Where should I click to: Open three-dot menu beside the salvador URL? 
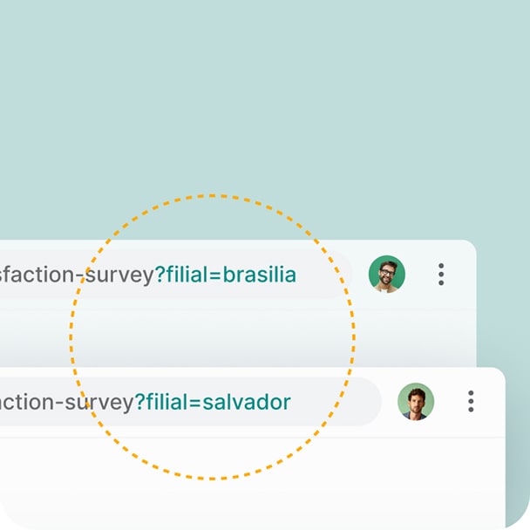471,402
